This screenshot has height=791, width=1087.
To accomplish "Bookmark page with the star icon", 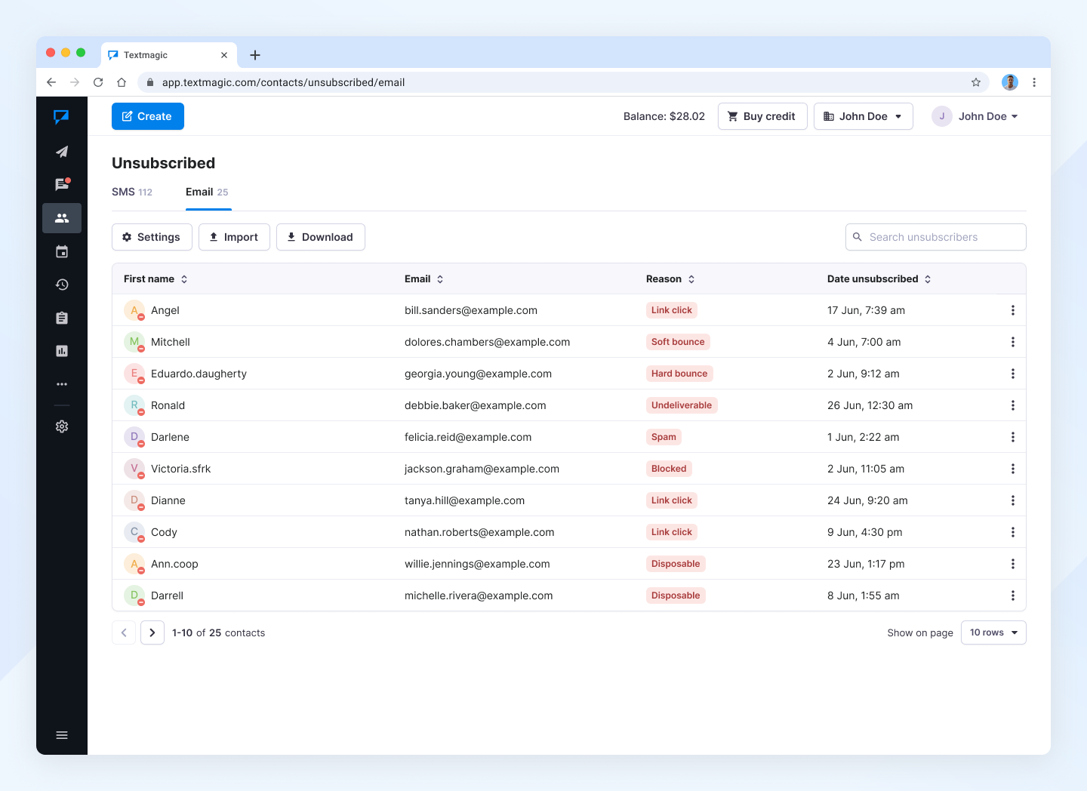I will click(976, 82).
